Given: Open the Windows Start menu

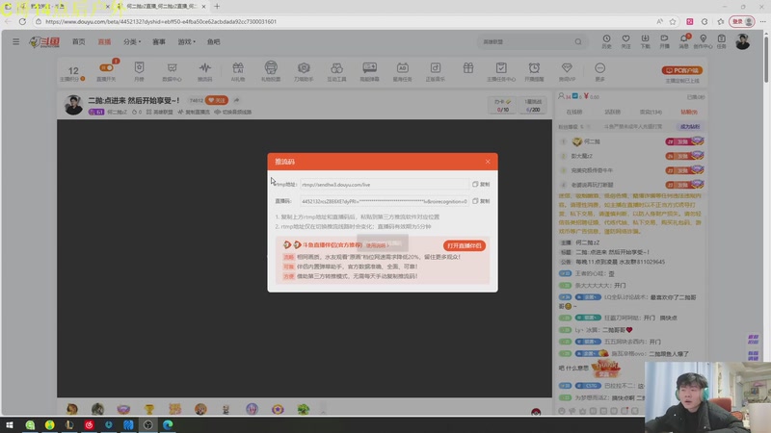Looking at the screenshot, I should (x=10, y=424).
